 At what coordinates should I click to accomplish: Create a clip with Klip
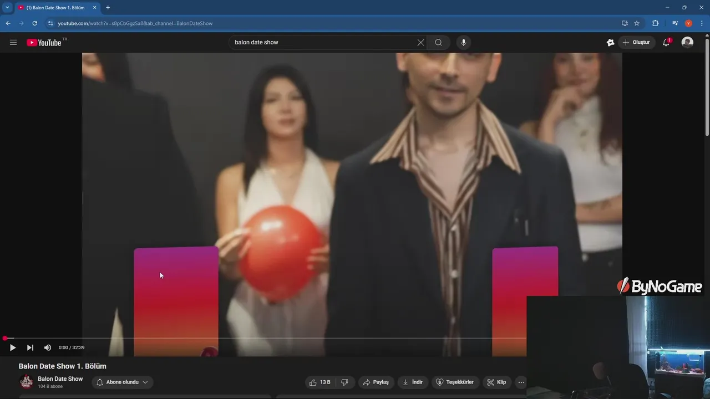pyautogui.click(x=496, y=382)
